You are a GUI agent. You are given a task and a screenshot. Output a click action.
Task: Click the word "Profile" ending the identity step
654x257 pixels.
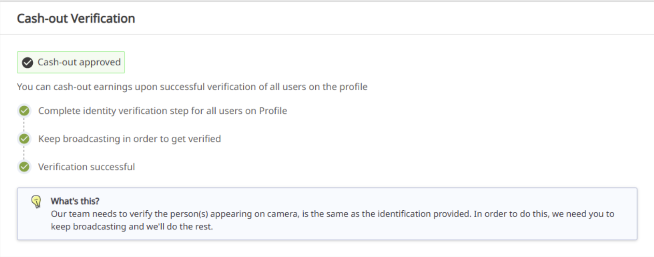273,111
